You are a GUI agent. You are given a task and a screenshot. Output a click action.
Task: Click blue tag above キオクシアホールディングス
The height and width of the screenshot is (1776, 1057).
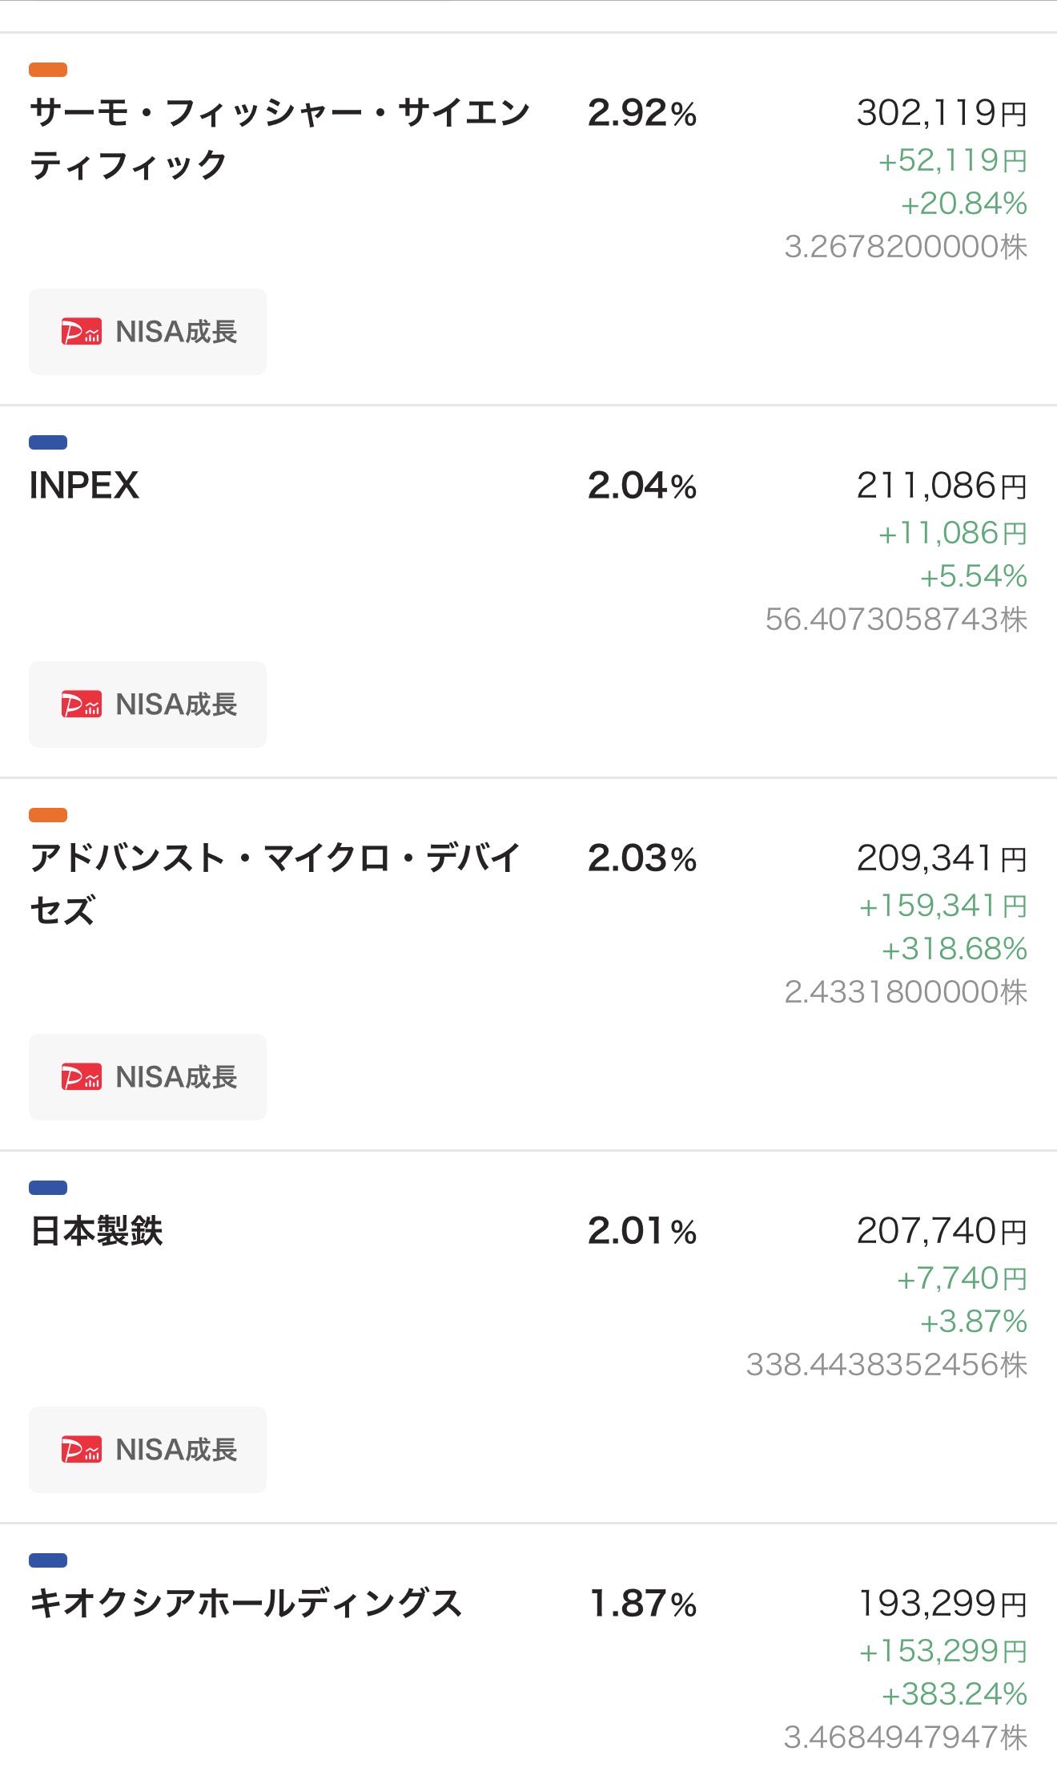[x=48, y=1560]
